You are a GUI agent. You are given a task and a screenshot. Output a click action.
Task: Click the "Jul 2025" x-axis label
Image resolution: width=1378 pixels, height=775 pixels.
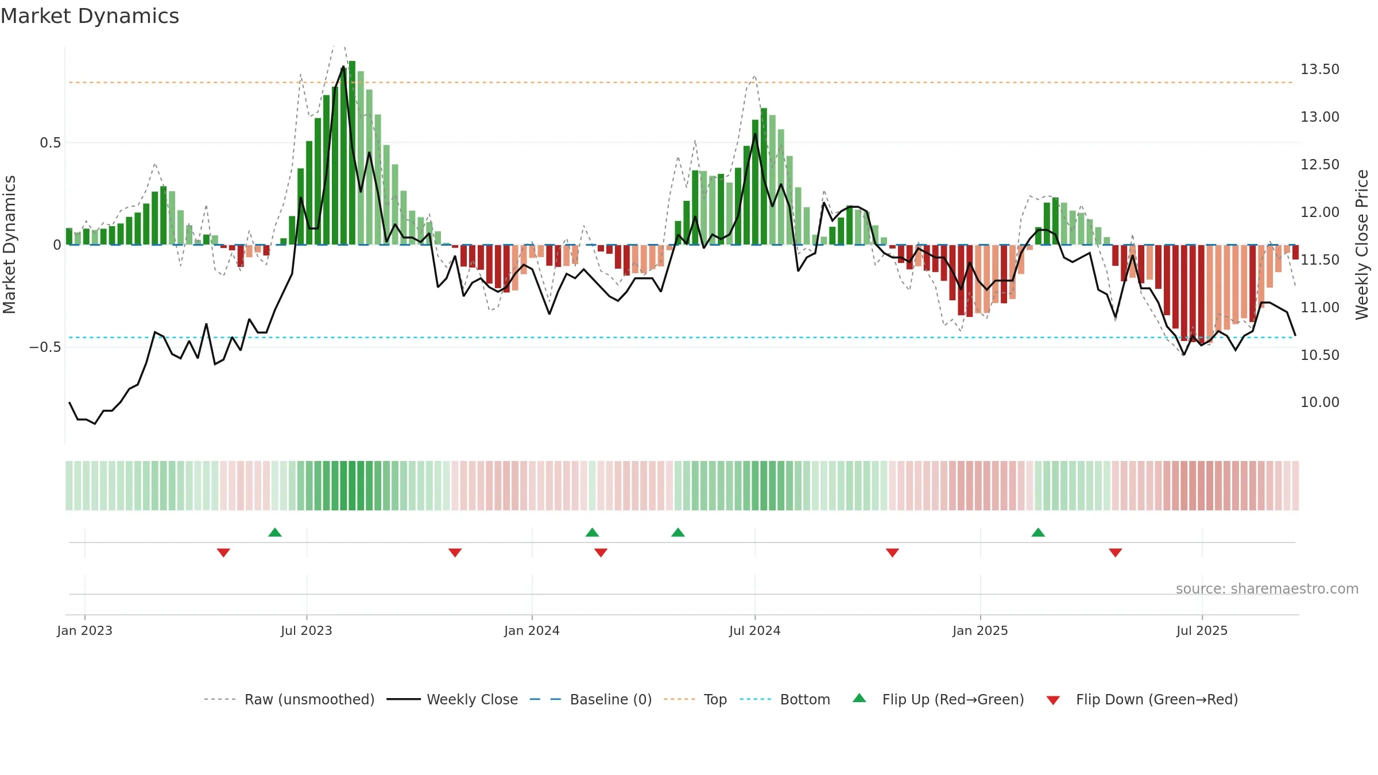(x=1202, y=630)
